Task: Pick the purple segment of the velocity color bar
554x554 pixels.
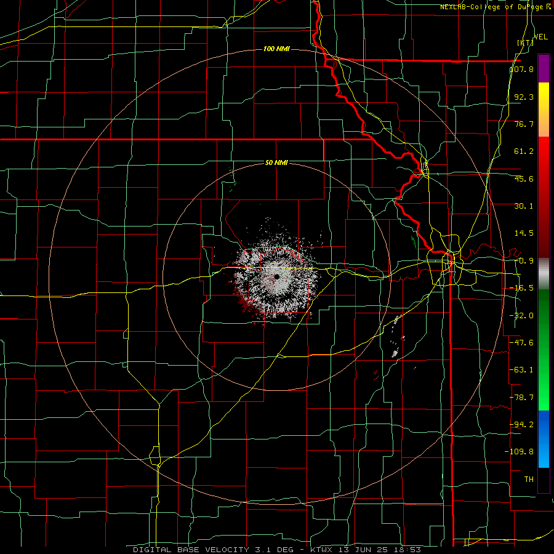Action: pos(544,68)
